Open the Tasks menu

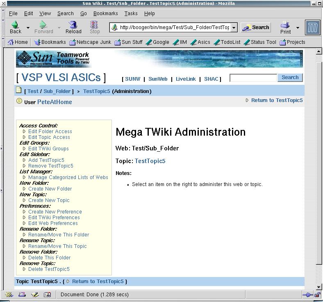pyautogui.click(x=131, y=13)
